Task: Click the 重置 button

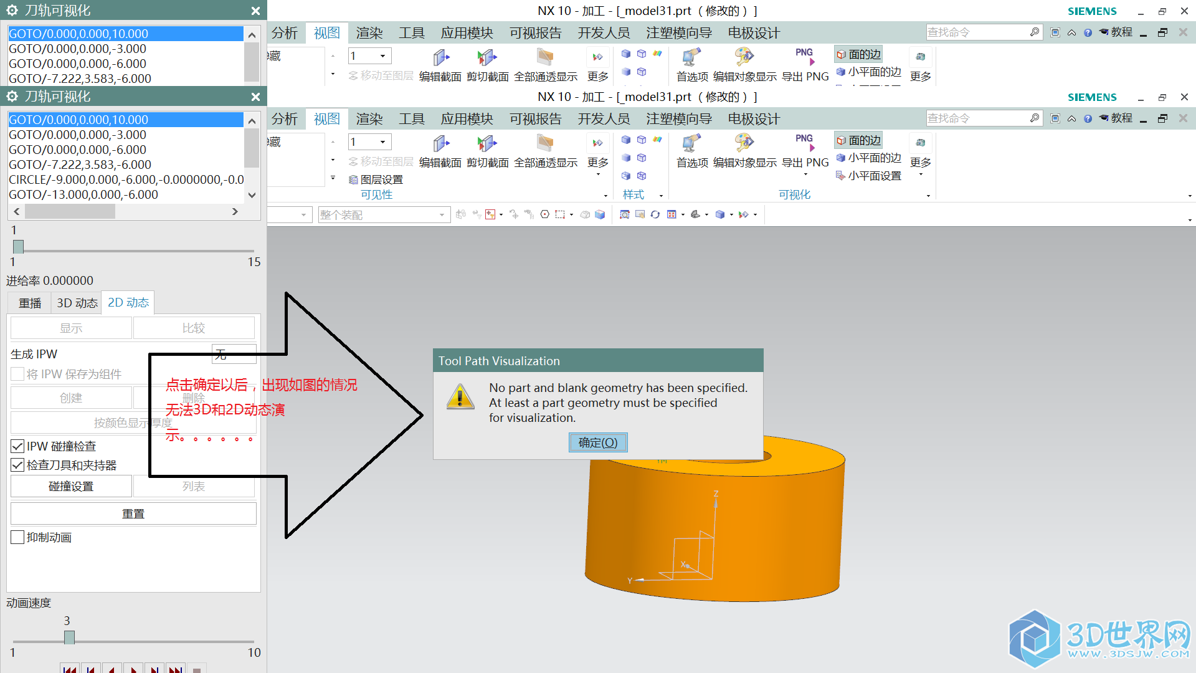Action: pos(133,513)
